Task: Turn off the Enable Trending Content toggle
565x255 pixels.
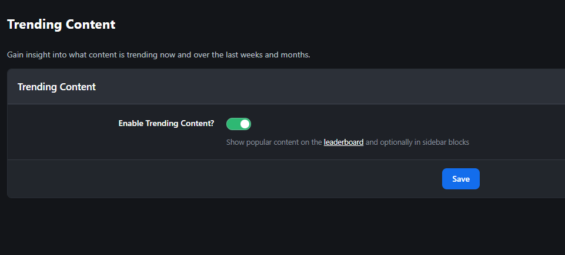Action: coord(239,124)
